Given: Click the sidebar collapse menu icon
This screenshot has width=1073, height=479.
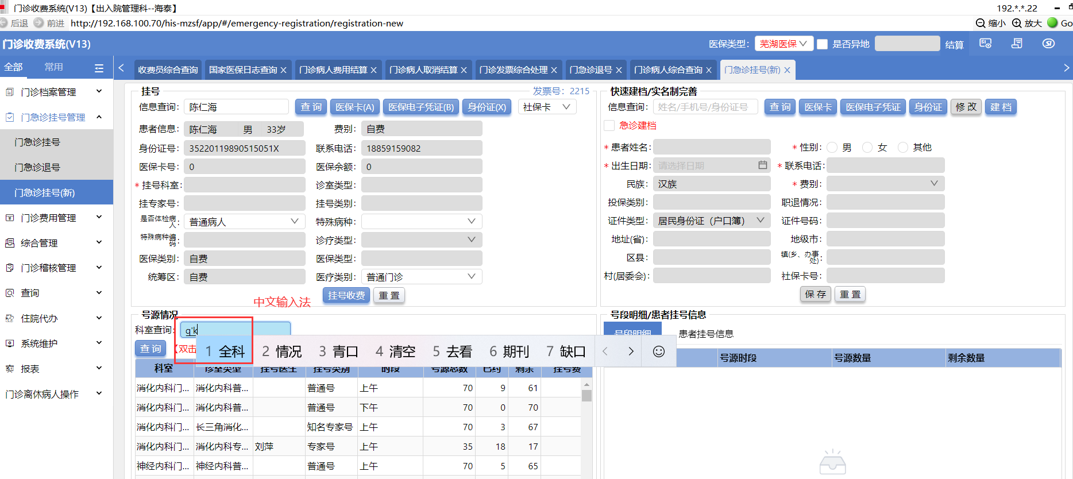Looking at the screenshot, I should tap(99, 68).
